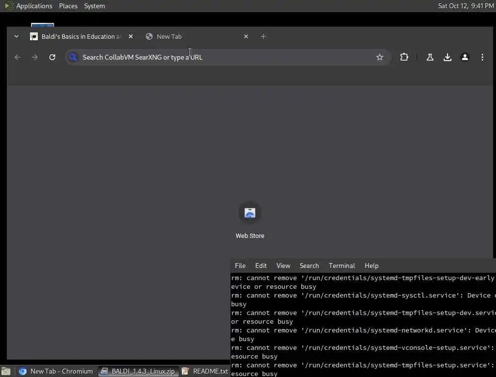The height and width of the screenshot is (377, 496).
Task: Click the MATE logo icon in top panel
Action: point(9,6)
